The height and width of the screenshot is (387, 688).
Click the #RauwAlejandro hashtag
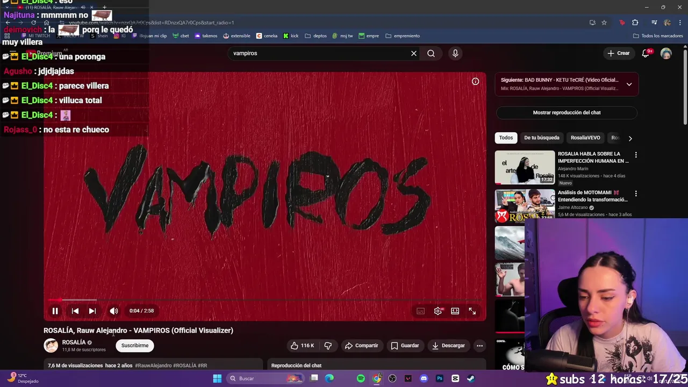(153, 365)
